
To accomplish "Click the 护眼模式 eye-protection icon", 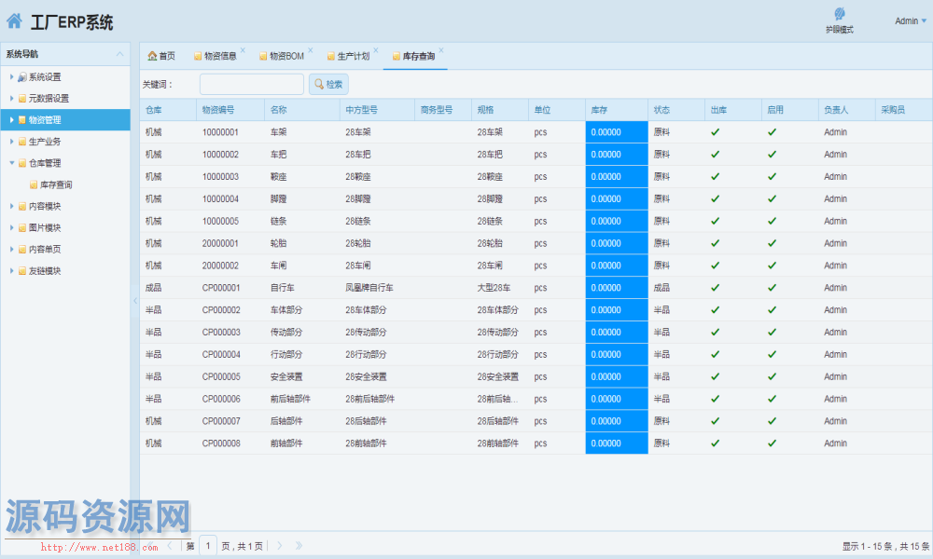I will (x=839, y=15).
